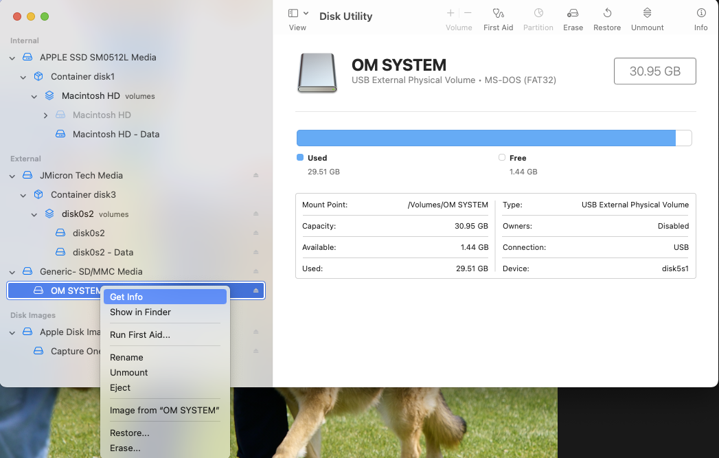Open the Info toolbar button
The width and height of the screenshot is (719, 458).
coord(700,14)
